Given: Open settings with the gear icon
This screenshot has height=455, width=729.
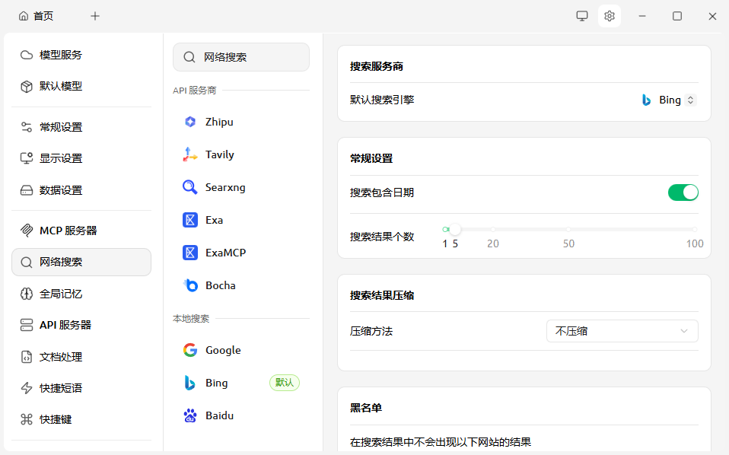Looking at the screenshot, I should pos(609,16).
